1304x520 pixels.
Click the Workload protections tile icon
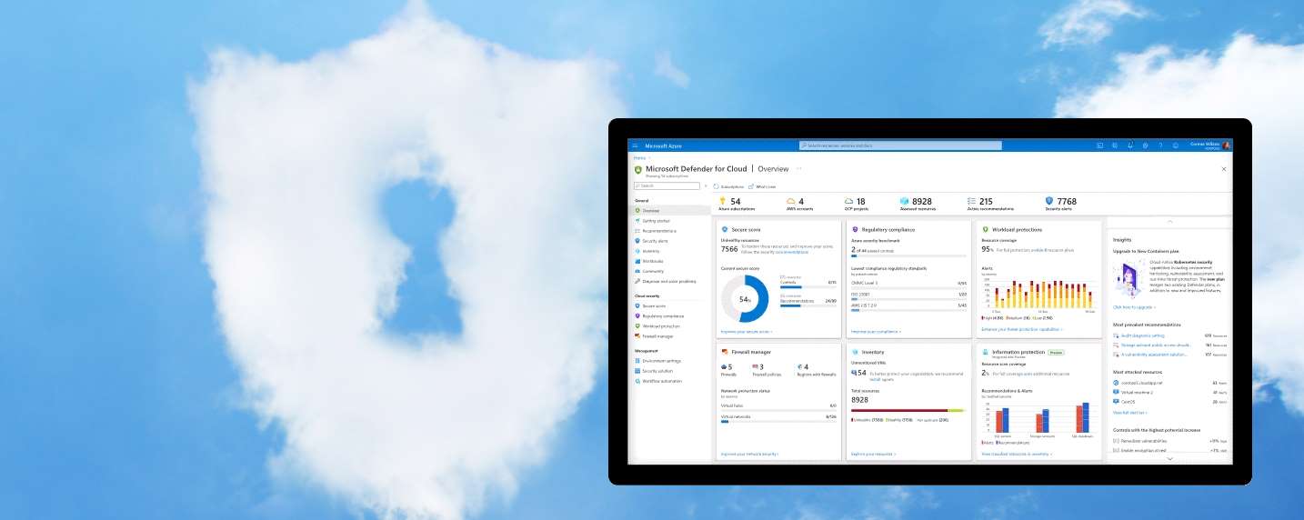(985, 229)
